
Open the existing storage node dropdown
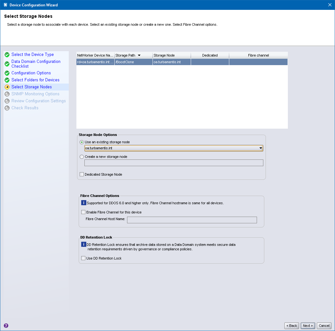point(261,148)
